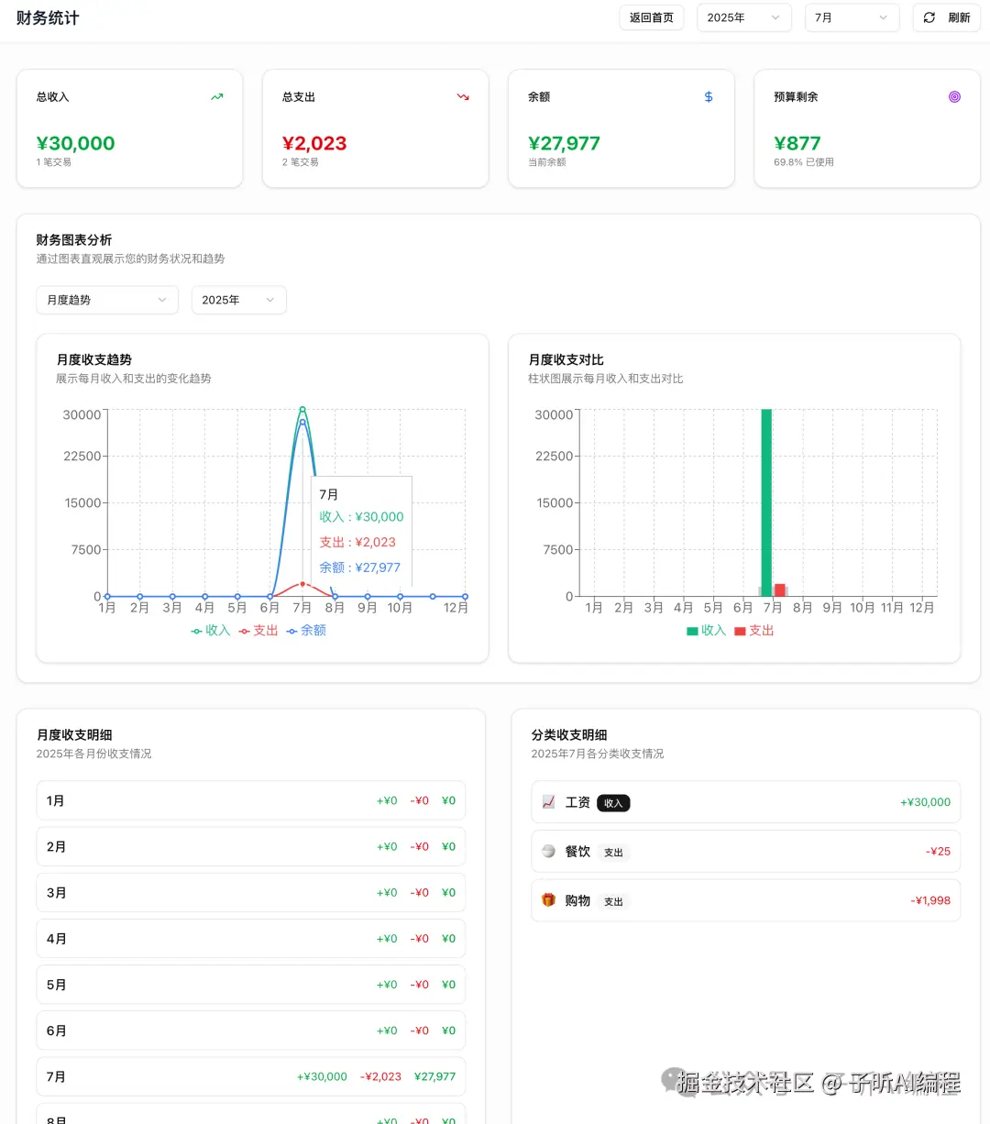The height and width of the screenshot is (1124, 990).
Task: Click the bowl icon beside 餐饮
Action: 548,851
